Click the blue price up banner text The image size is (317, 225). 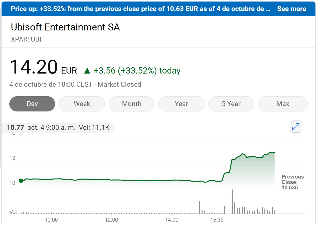[x=141, y=9]
